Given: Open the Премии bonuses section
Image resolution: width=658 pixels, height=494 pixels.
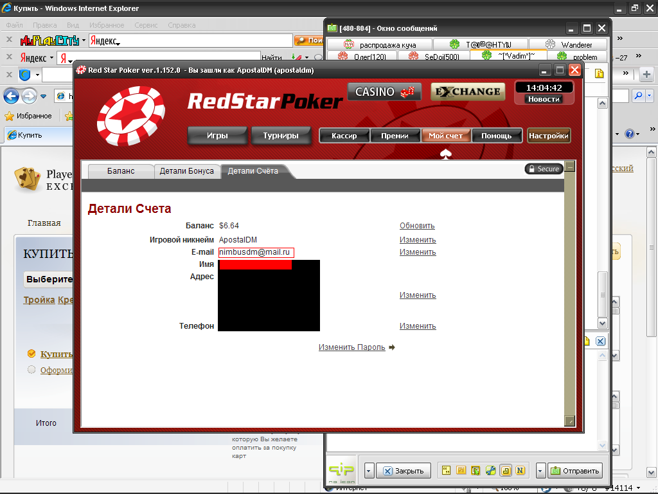Looking at the screenshot, I should (395, 136).
